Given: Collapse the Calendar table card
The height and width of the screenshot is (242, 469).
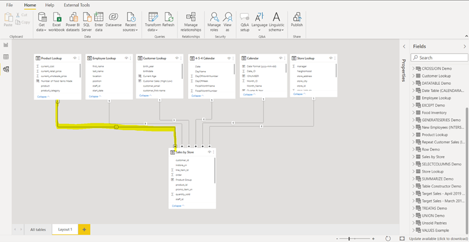Looking at the screenshot, I should click(x=250, y=95).
